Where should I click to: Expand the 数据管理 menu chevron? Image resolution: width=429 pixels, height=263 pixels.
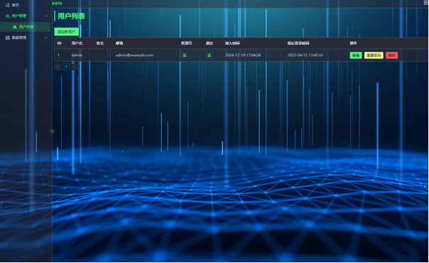pyautogui.click(x=46, y=38)
